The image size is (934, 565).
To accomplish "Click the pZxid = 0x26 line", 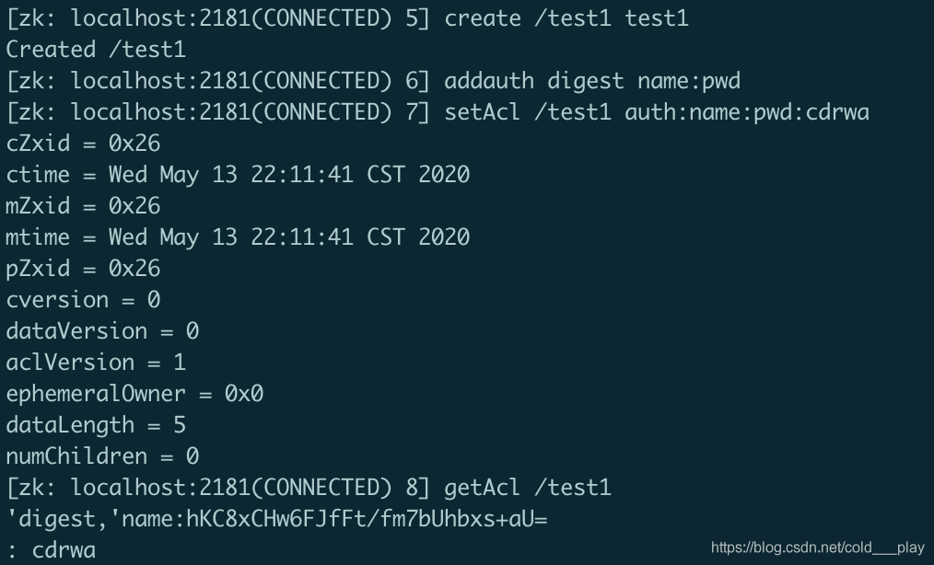I will 84,269.
